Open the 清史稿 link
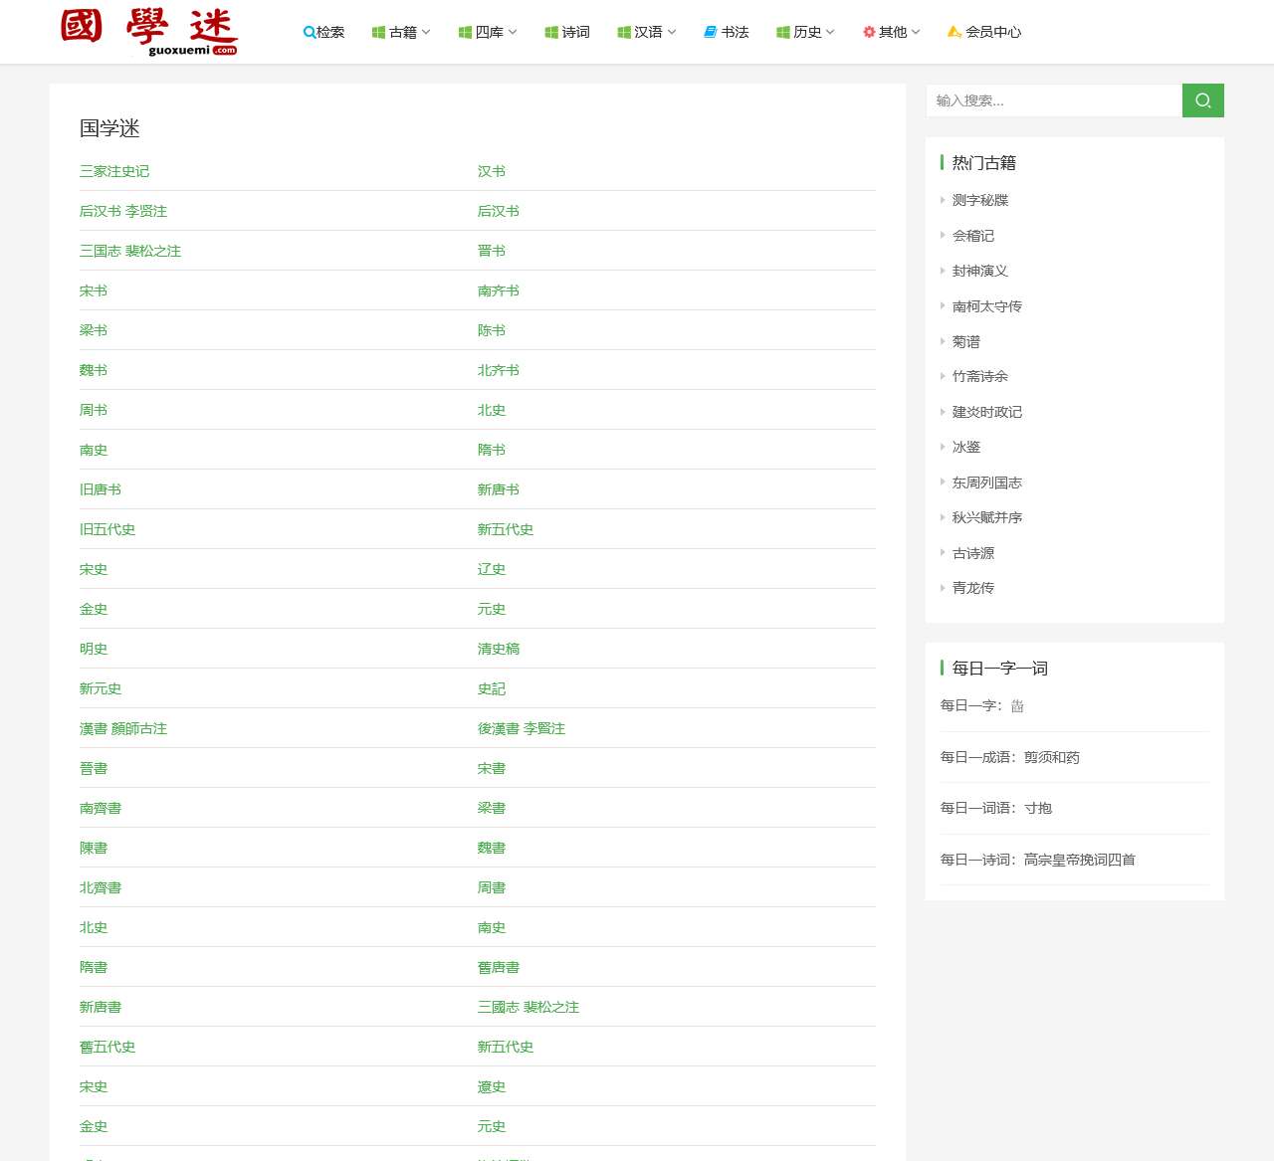1274x1161 pixels. (x=499, y=649)
